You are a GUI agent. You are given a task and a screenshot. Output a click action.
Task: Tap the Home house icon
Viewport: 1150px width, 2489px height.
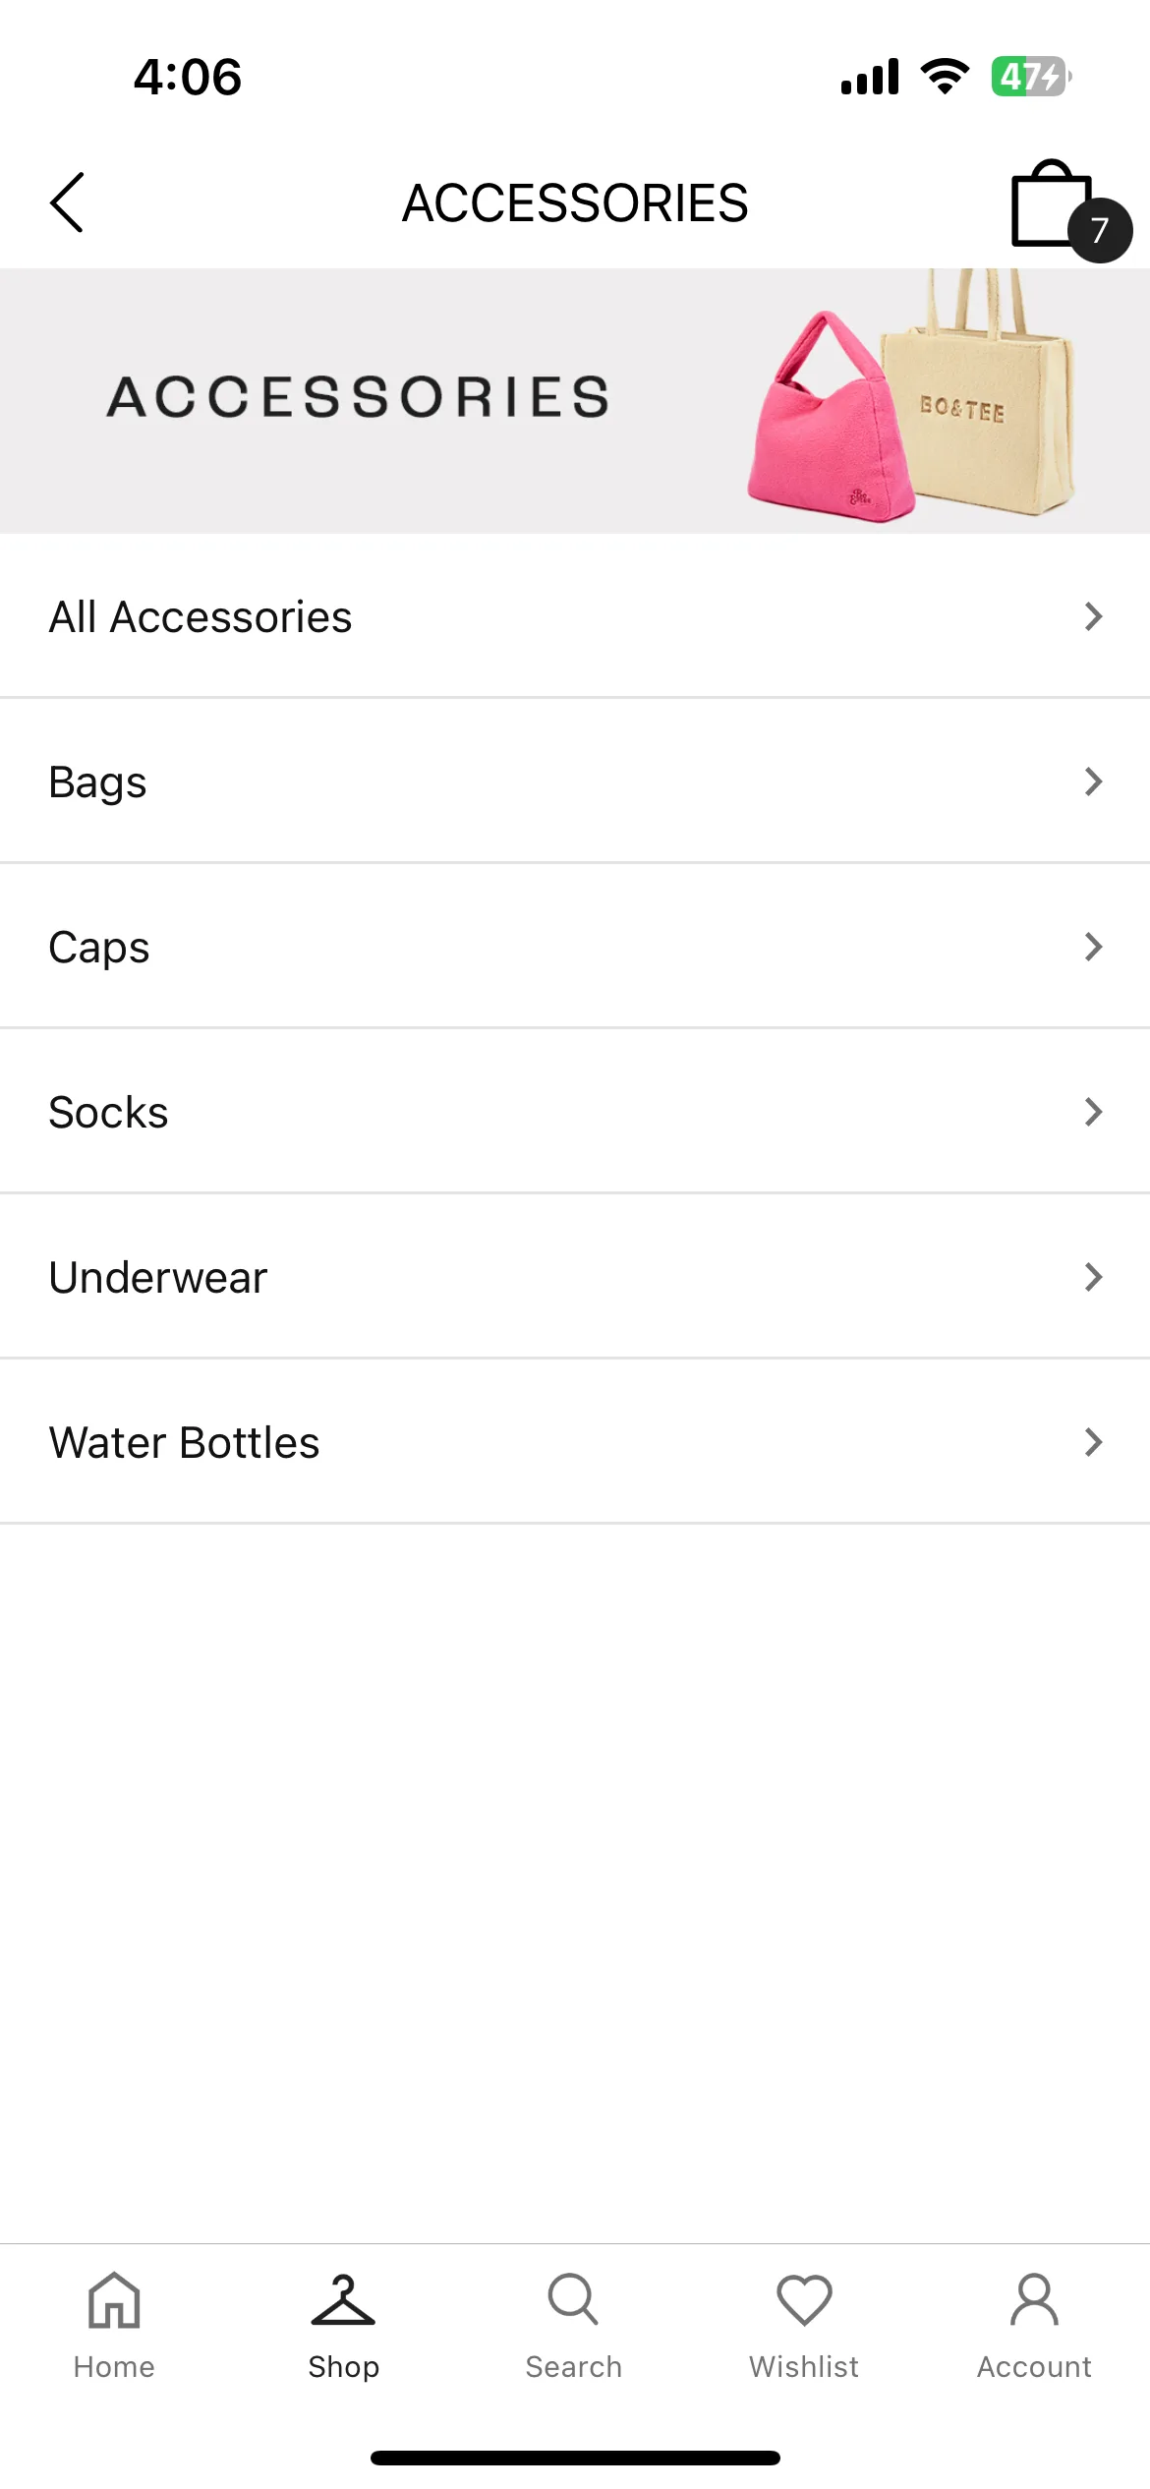[114, 2300]
